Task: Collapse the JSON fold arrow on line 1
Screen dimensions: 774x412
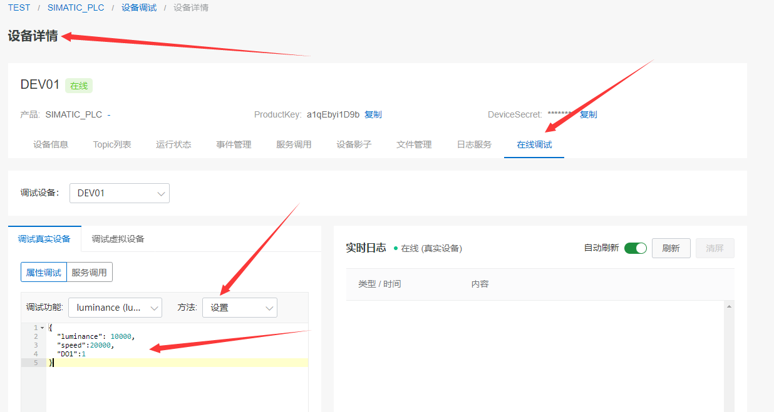Action: click(x=42, y=328)
